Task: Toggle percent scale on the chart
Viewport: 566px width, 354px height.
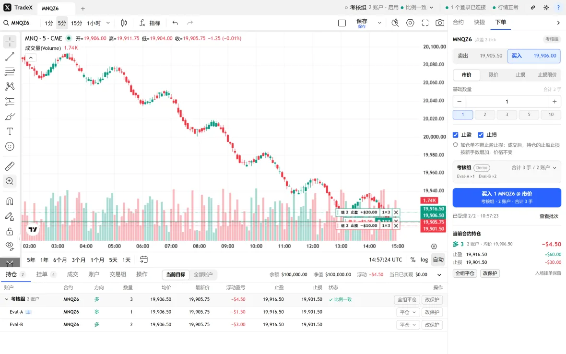Action: tap(413, 260)
